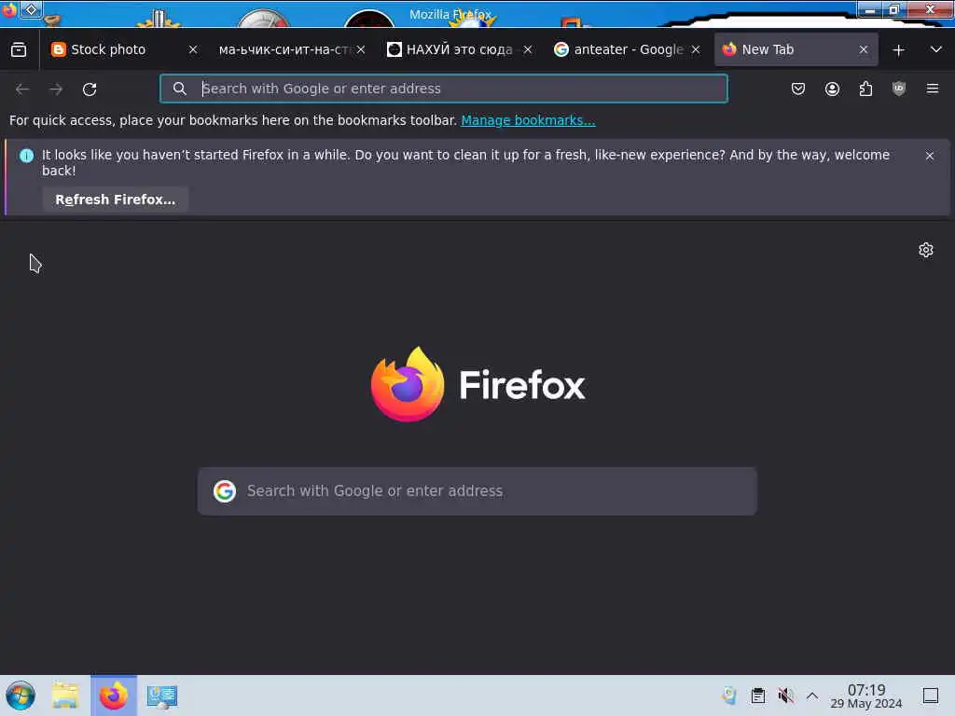This screenshot has height=716, width=955.
Task: Close the ма-ьчик-си-ит-на-ст tab
Action: pos(361,50)
